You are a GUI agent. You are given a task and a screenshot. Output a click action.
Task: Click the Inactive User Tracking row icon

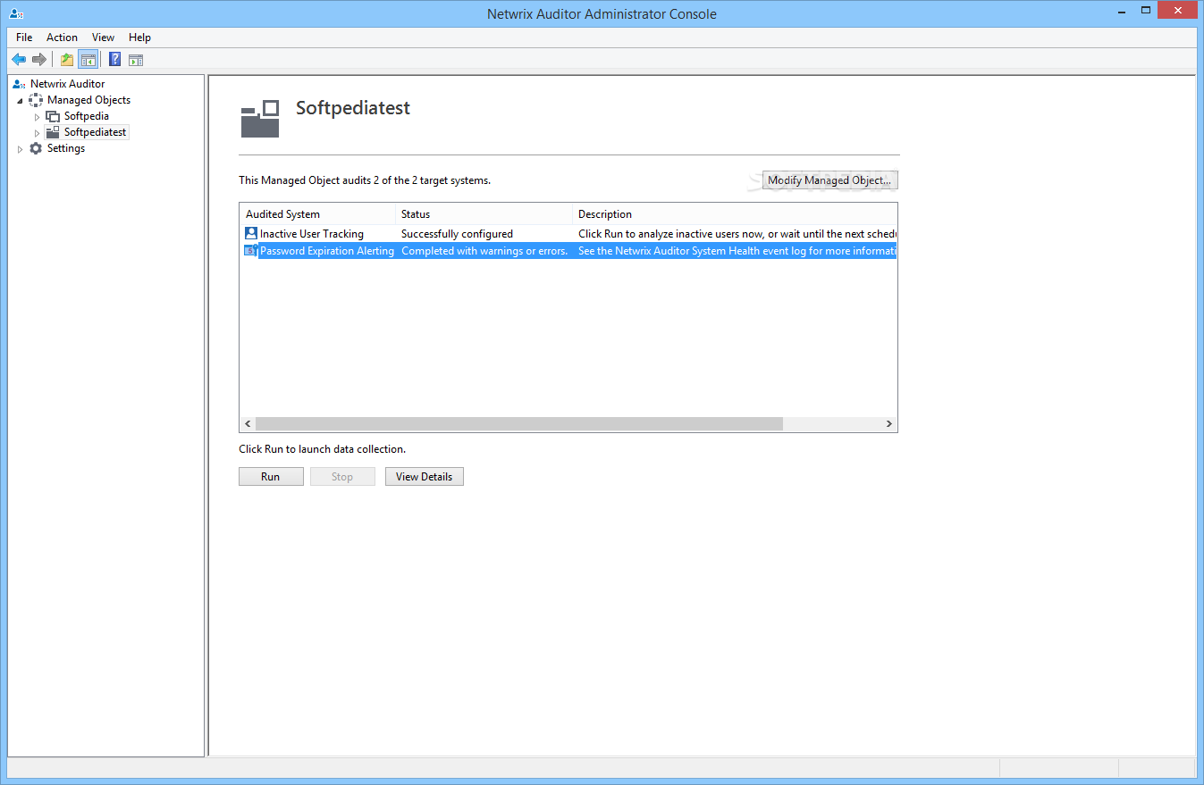pyautogui.click(x=250, y=234)
